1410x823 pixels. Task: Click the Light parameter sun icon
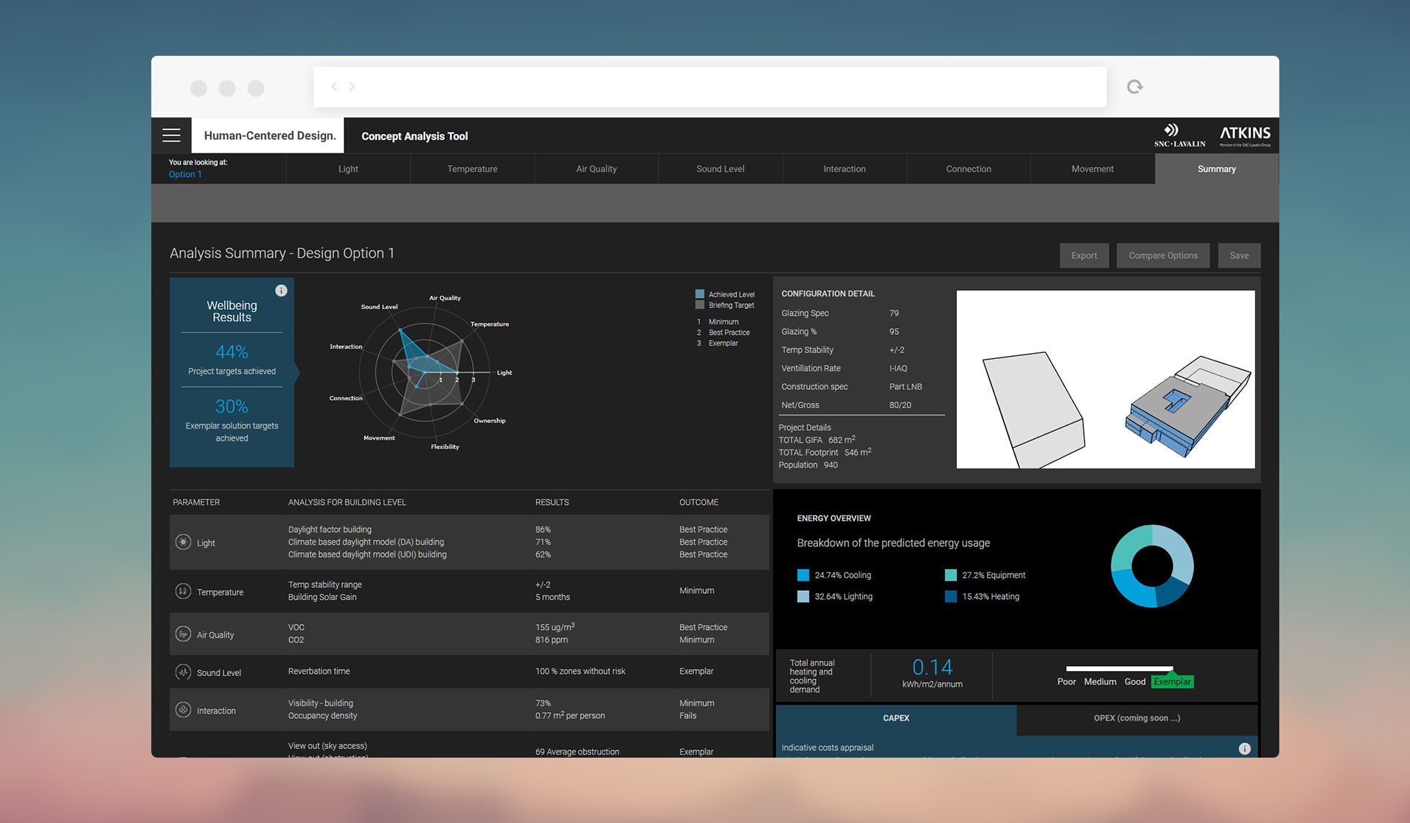183,543
